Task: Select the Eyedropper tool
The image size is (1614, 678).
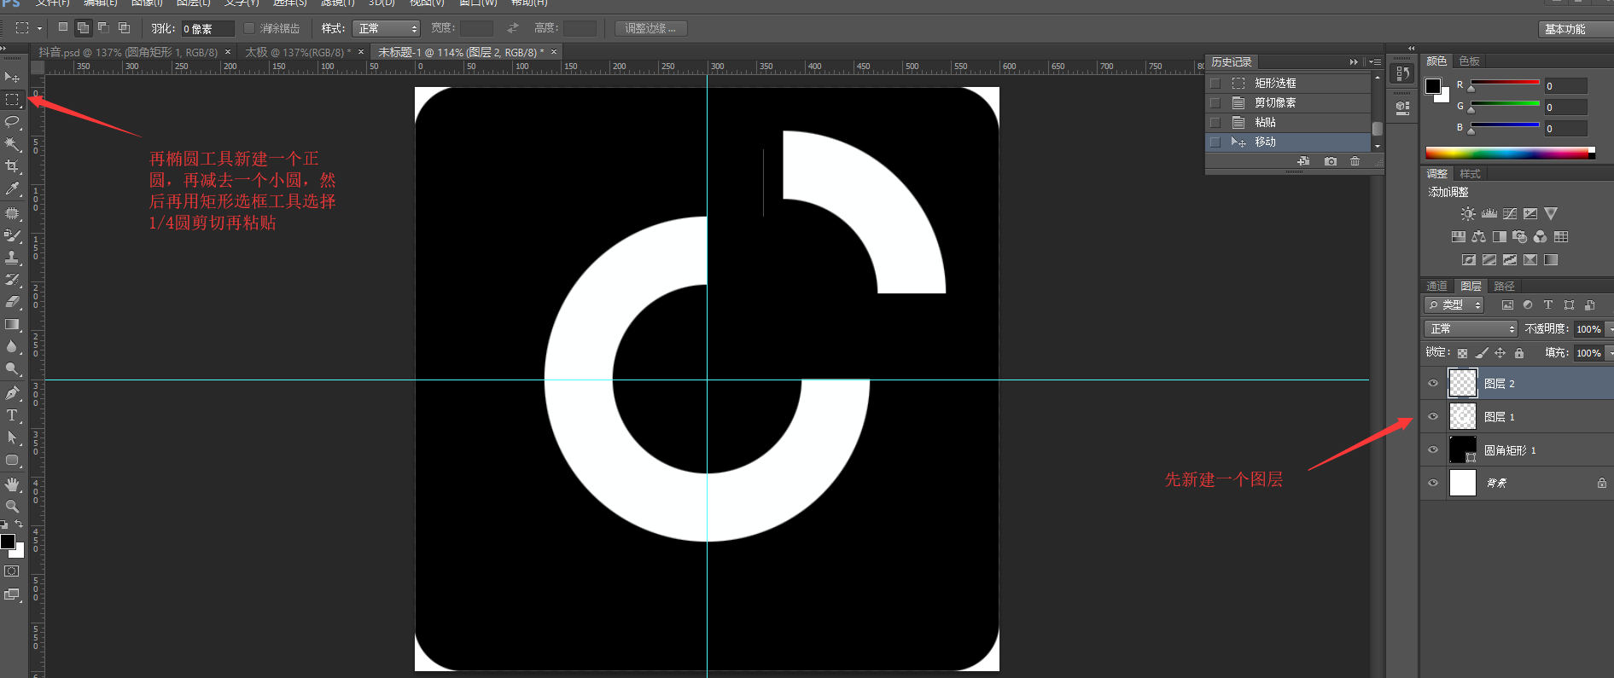Action: coord(12,188)
